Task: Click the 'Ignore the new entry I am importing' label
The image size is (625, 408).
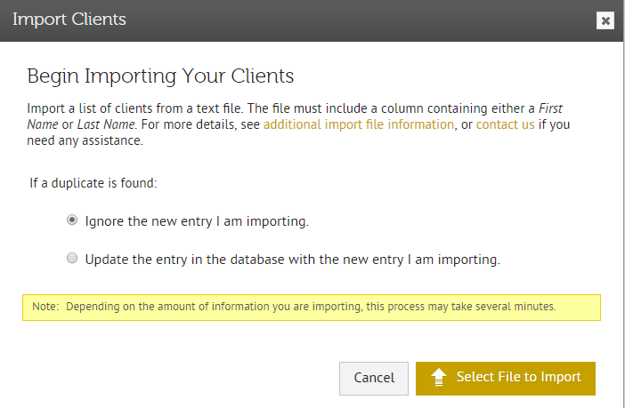Action: [197, 221]
